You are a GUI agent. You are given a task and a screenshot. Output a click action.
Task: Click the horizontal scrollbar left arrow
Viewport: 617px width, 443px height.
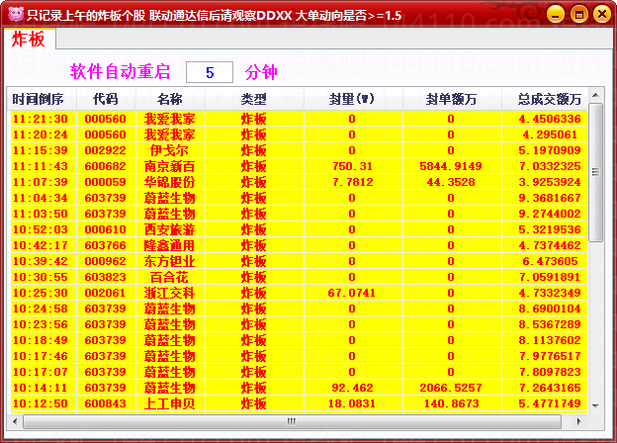15,421
